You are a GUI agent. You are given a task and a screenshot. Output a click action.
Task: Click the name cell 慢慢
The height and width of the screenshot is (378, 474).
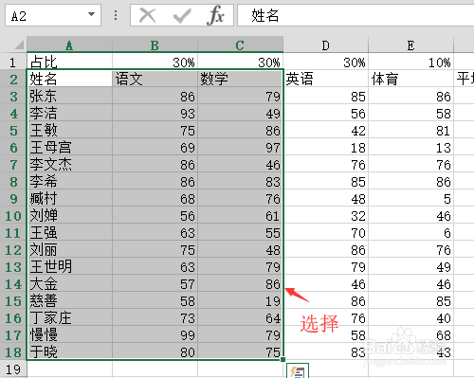pyautogui.click(x=69, y=334)
